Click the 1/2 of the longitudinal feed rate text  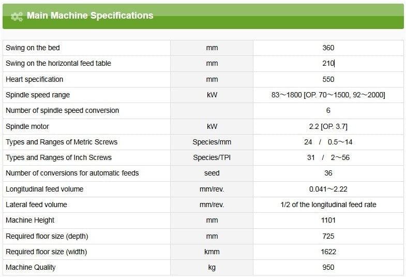click(328, 205)
